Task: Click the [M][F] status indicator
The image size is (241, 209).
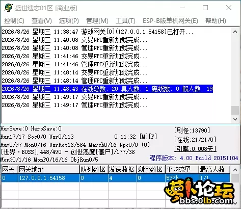Action: click(x=148, y=137)
